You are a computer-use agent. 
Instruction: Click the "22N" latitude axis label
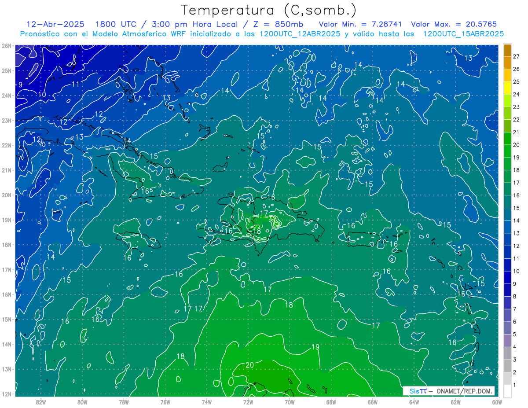[6, 145]
